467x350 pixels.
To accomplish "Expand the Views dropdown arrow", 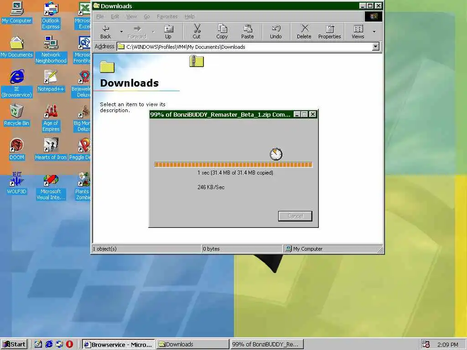I will point(374,31).
